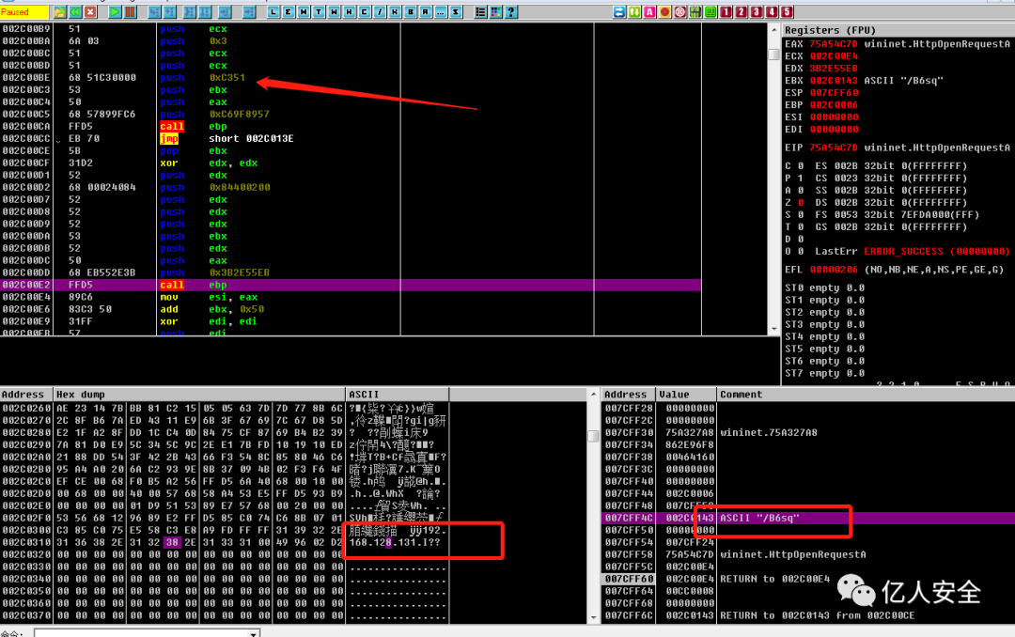Click the Trace into toolbar icon
The image size is (1015, 637).
pos(190,11)
